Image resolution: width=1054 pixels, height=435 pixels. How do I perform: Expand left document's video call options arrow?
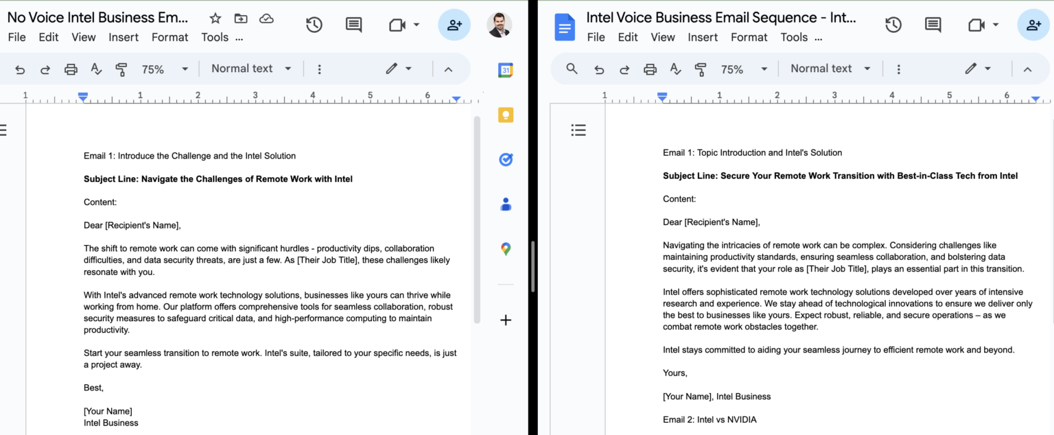point(417,25)
